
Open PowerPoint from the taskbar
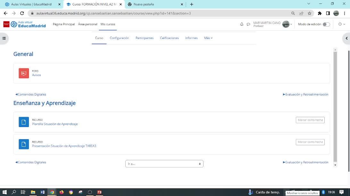[x=99, y=192]
